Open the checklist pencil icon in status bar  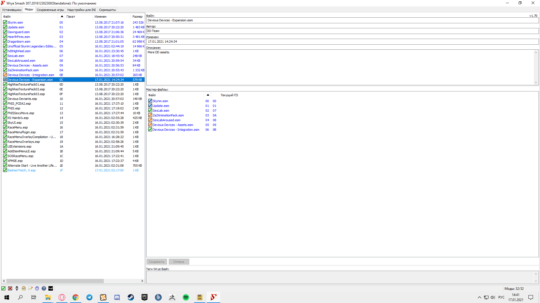click(x=30, y=288)
